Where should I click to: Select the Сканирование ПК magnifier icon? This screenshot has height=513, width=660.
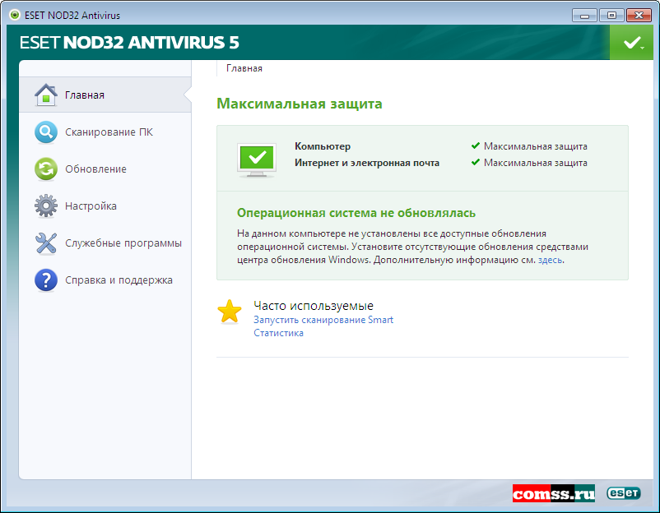pos(46,132)
